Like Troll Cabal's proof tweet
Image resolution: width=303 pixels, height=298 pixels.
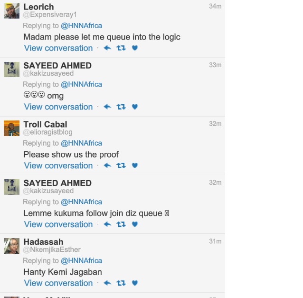(135, 166)
